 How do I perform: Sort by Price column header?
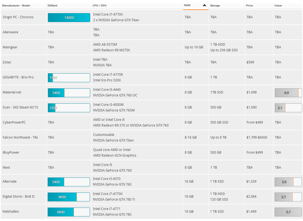249,6
